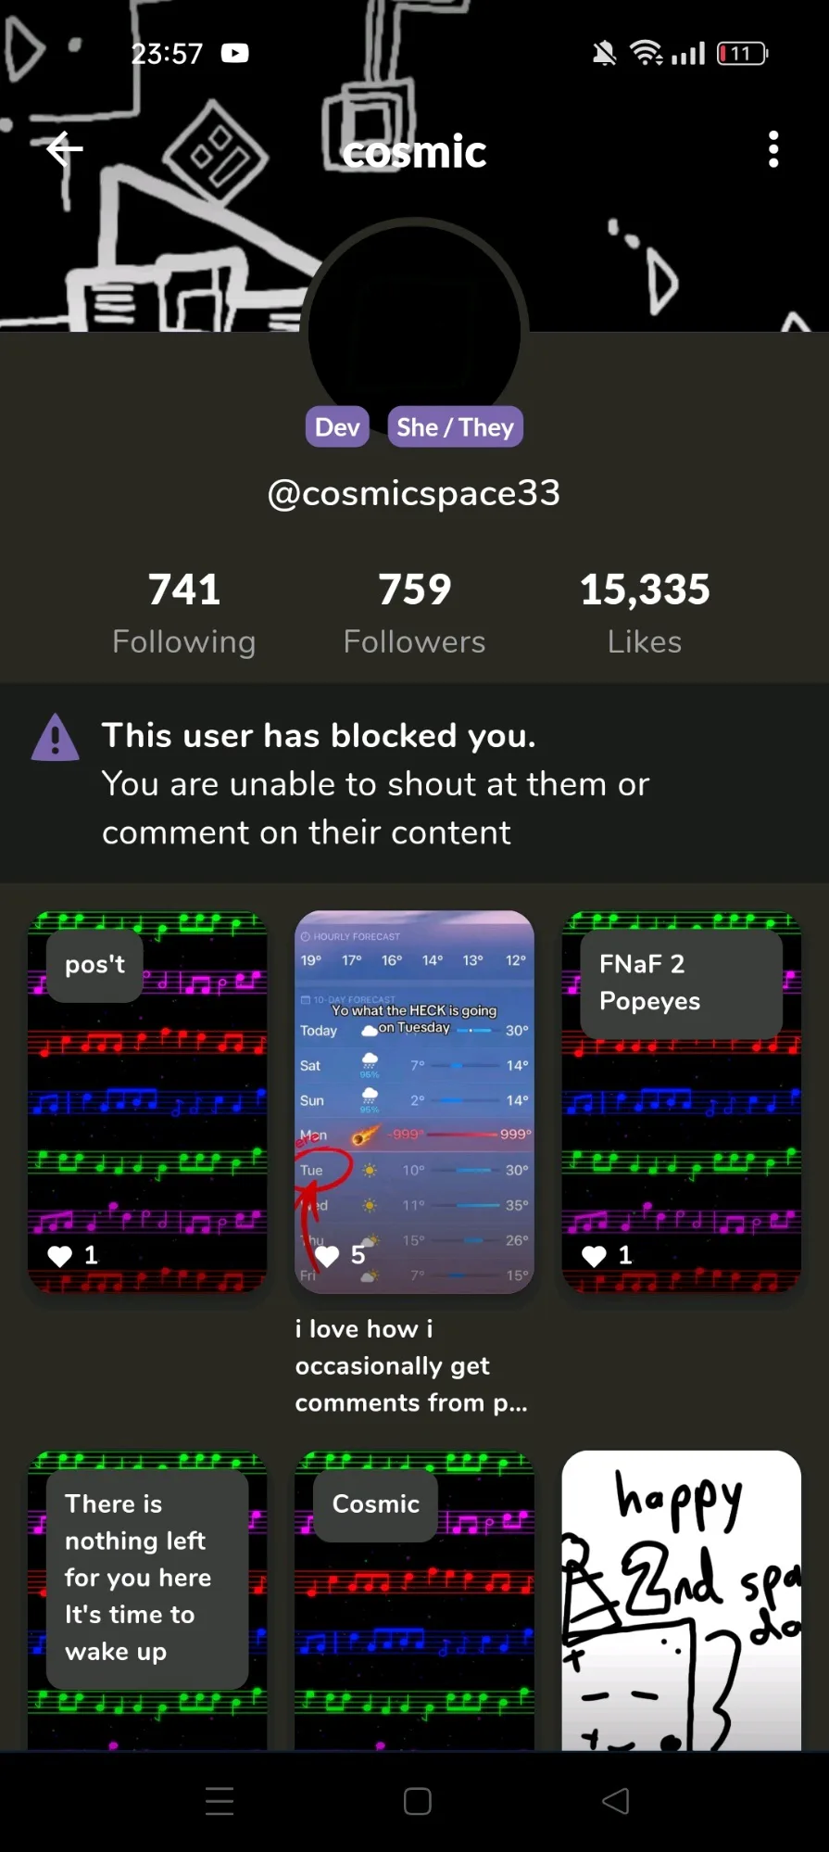
Task: Select the She / They pronoun badge
Action: click(455, 427)
